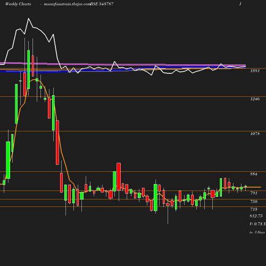Select the 791 price axis label
This screenshot has width=266, height=266.
254,193
